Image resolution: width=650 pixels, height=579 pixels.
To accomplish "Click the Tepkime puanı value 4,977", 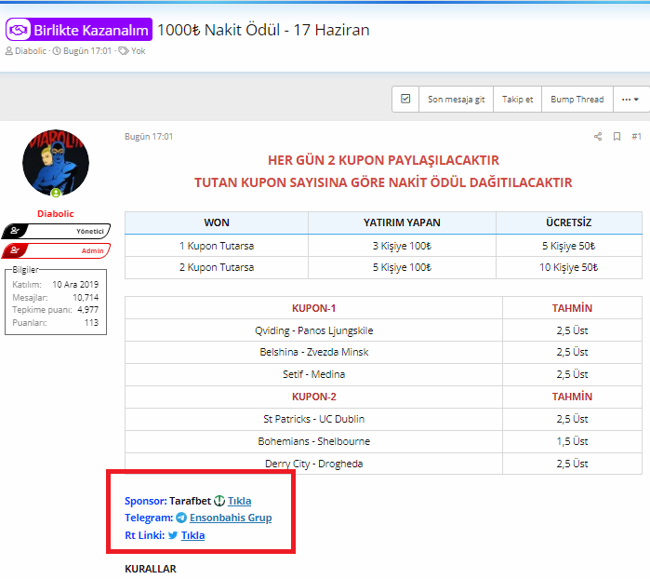I will (x=88, y=310).
